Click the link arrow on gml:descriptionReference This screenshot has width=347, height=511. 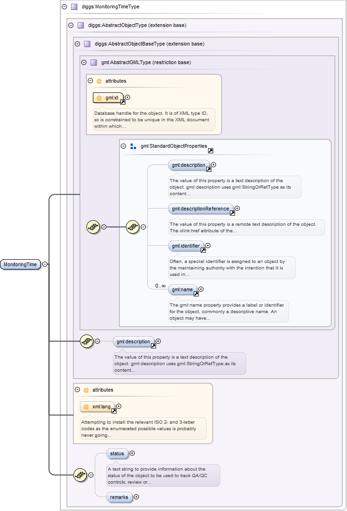coord(232,213)
